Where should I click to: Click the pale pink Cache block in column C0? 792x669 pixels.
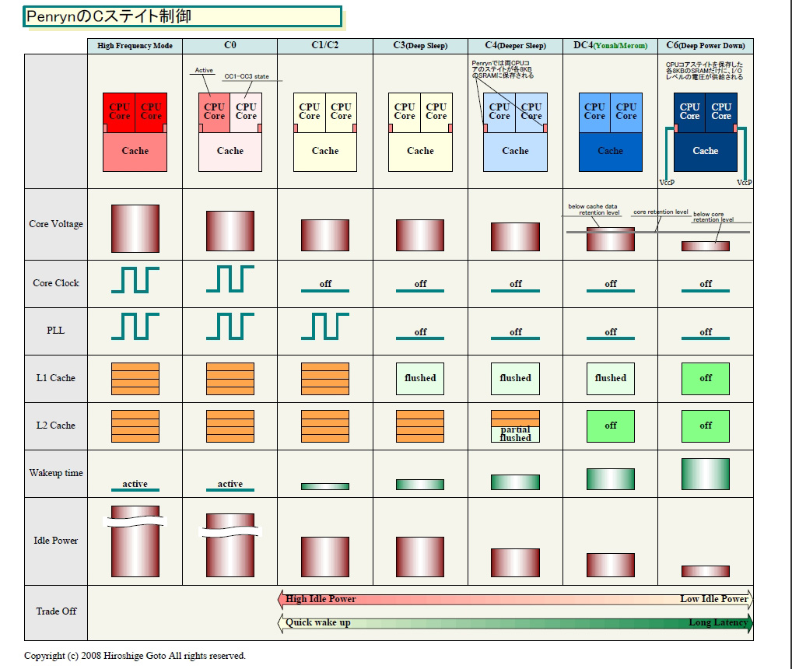point(230,152)
